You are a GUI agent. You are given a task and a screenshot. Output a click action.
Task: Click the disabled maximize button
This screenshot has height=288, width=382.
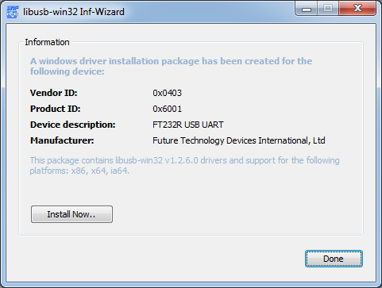pos(328,8)
